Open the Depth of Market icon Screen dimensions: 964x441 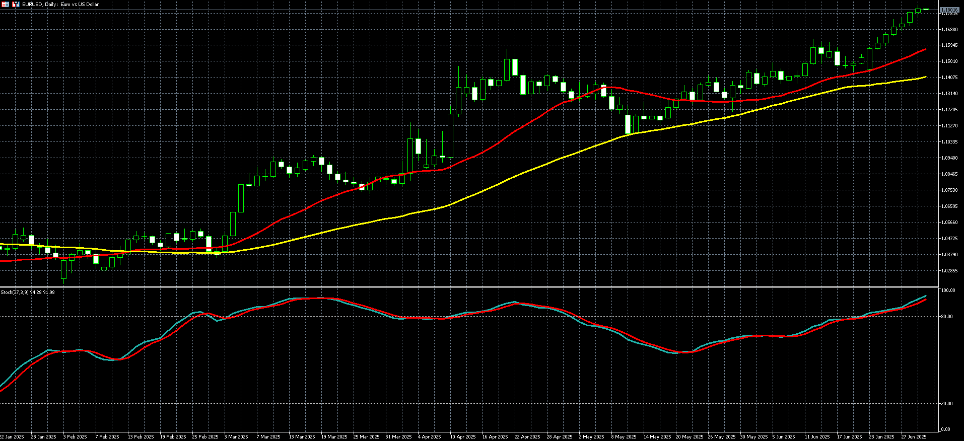6,4
